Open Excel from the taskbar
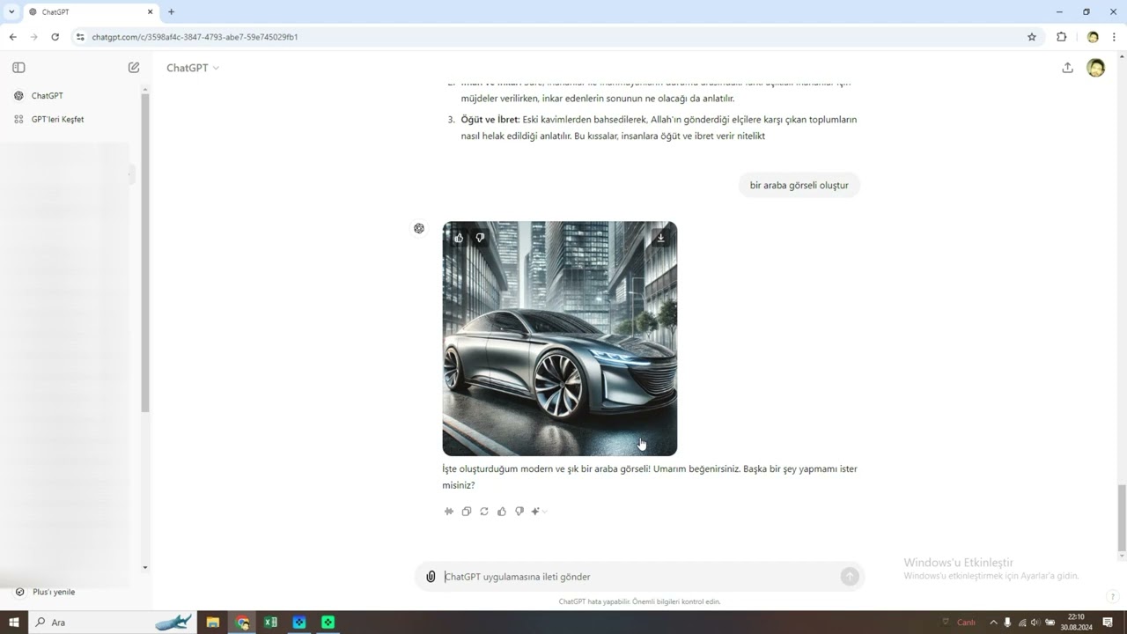This screenshot has width=1127, height=634. point(270,623)
